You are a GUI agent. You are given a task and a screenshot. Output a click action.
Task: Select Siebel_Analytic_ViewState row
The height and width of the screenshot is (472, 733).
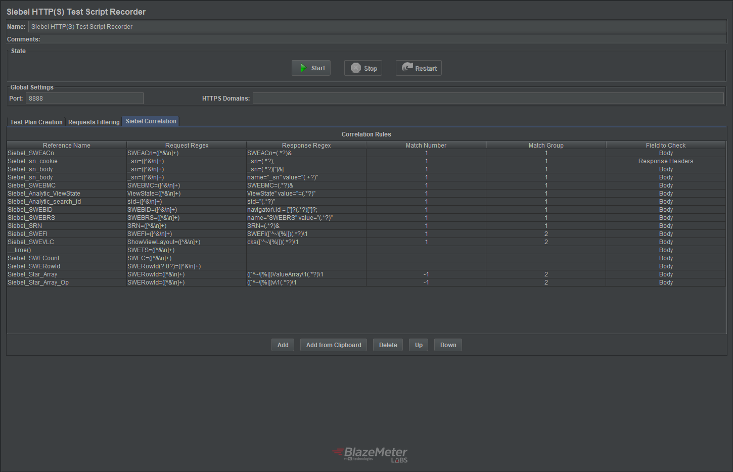(366, 194)
